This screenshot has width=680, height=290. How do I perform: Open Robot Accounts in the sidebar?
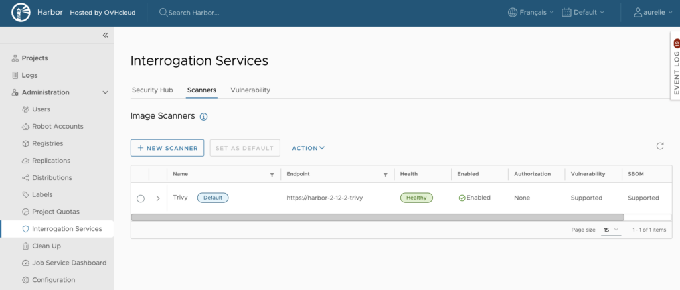(x=57, y=126)
